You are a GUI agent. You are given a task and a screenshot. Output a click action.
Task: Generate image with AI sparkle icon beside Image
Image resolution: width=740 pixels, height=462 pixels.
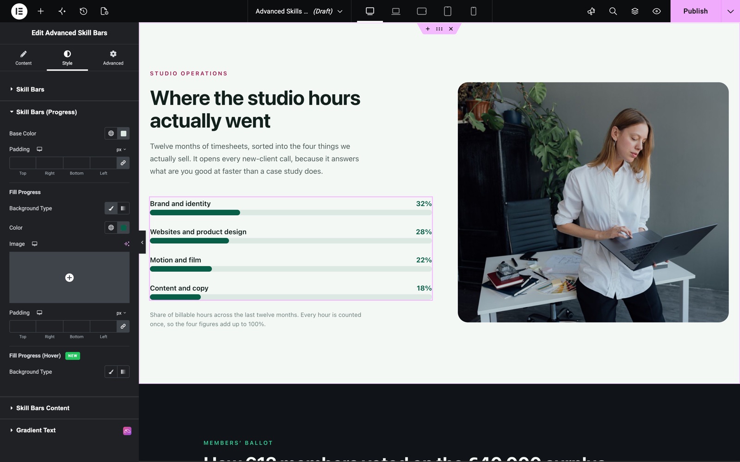(127, 244)
